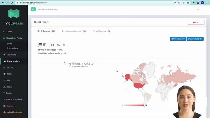Click the 81 suspicious indicators text
This screenshot has height=118, width=210.
(x=79, y=66)
